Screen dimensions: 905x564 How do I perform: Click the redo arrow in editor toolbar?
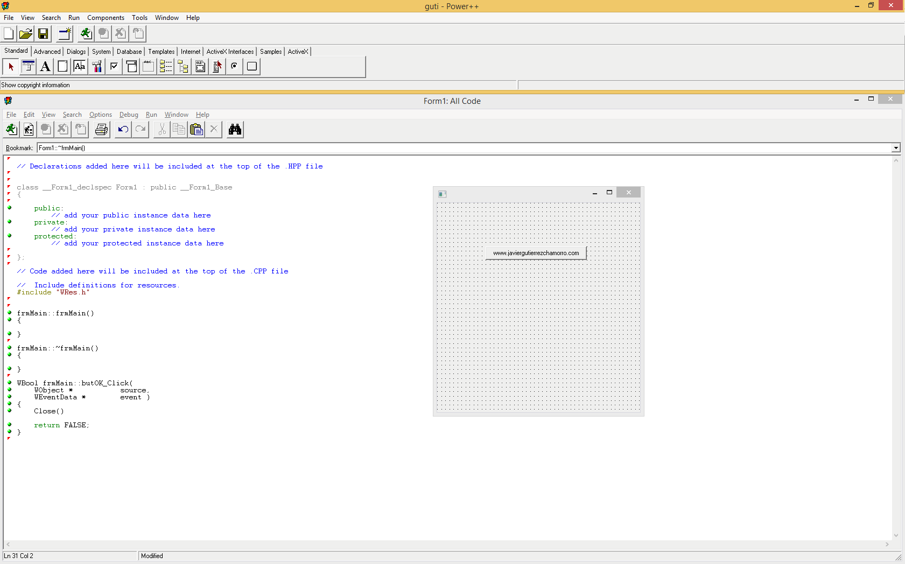141,130
